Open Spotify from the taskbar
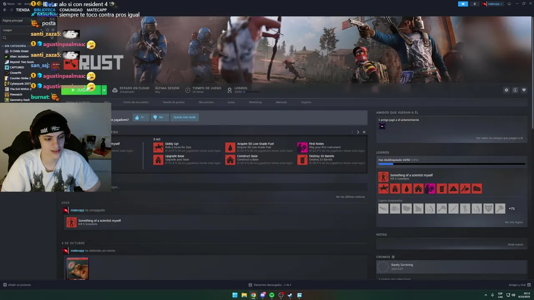This screenshot has width=534, height=300. click(272, 295)
